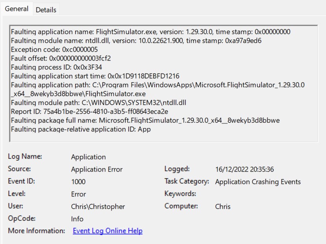
Task: Select the Level value Error
Action: click(x=78, y=194)
